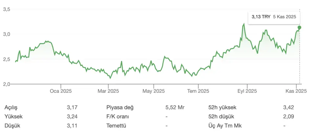This screenshot has width=315, height=138.
Task: Select the Kas 2025 date label
Action: pos(296,91)
